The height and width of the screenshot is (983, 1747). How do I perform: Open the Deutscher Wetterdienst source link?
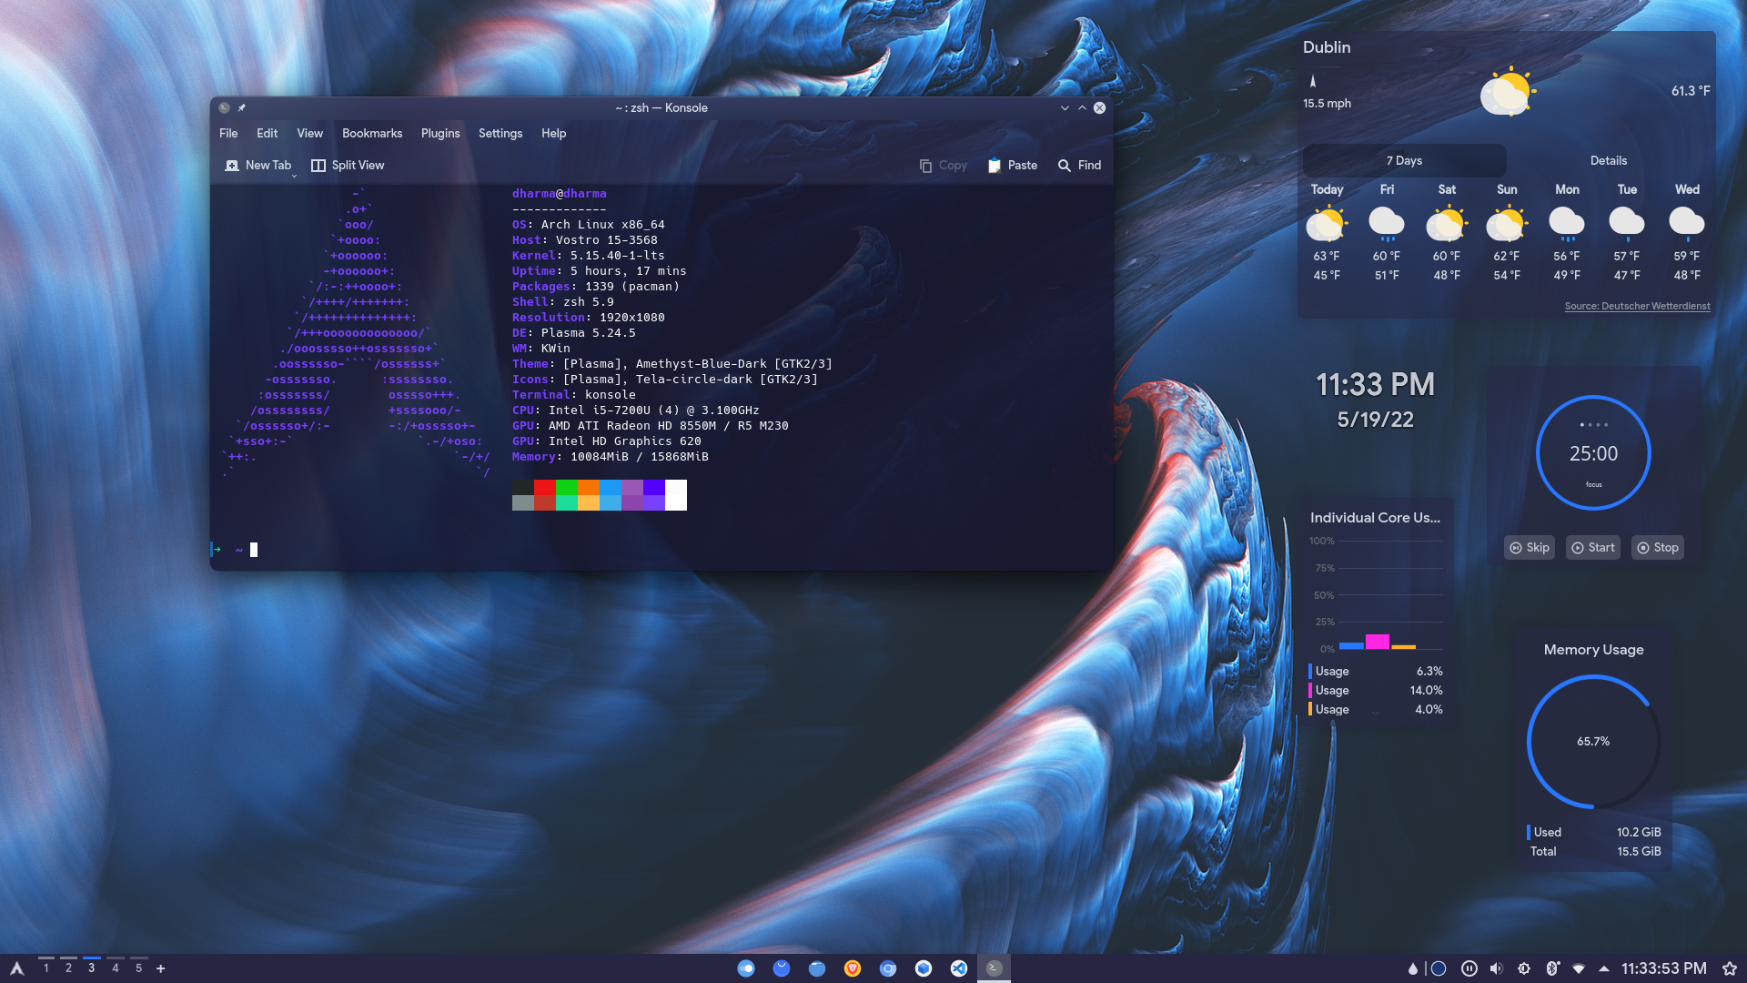1637,306
